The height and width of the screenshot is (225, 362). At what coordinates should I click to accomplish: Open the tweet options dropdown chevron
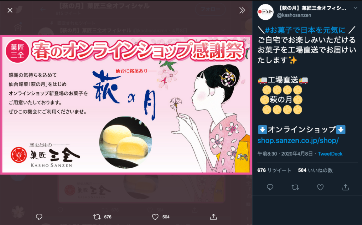pyautogui.click(x=355, y=8)
